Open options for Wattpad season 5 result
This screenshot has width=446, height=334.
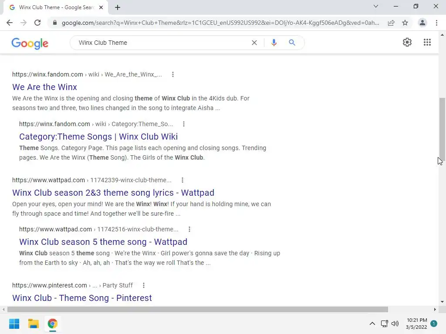[x=189, y=229]
